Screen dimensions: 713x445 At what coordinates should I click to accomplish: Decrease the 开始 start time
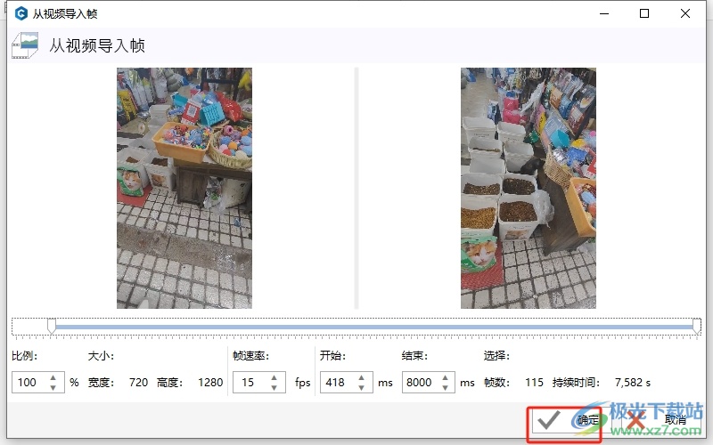click(x=361, y=387)
